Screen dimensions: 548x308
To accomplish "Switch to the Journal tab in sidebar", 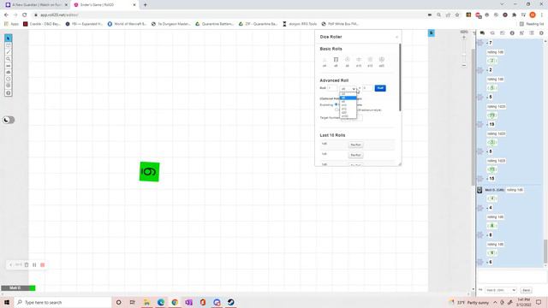I will (x=503, y=33).
